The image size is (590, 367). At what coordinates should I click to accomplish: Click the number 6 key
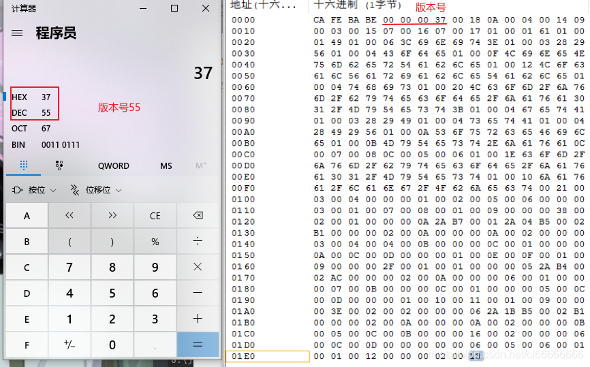155,293
